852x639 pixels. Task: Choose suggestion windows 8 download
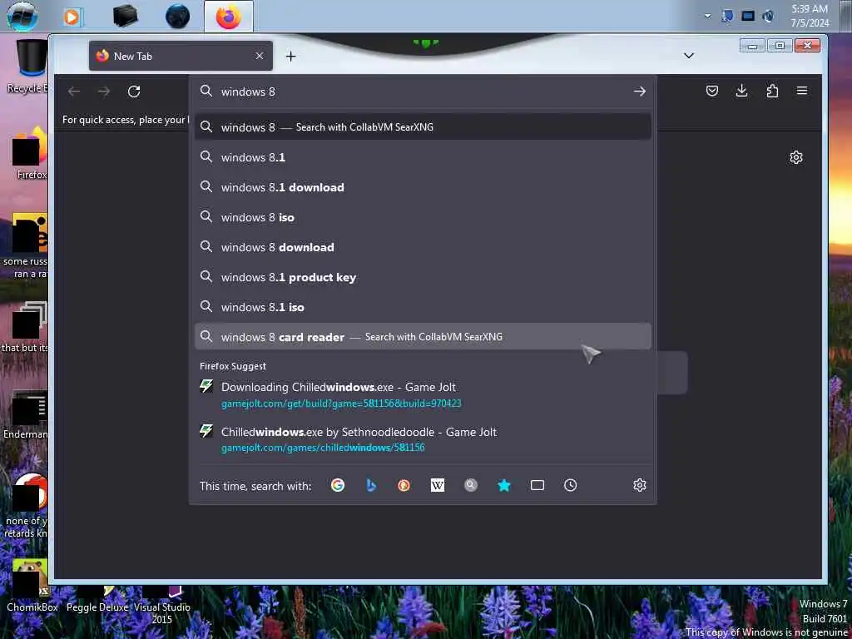423,247
